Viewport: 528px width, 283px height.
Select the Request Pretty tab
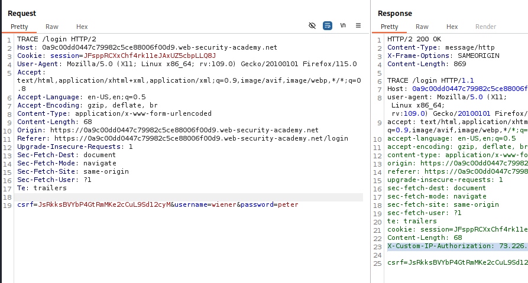point(19,27)
